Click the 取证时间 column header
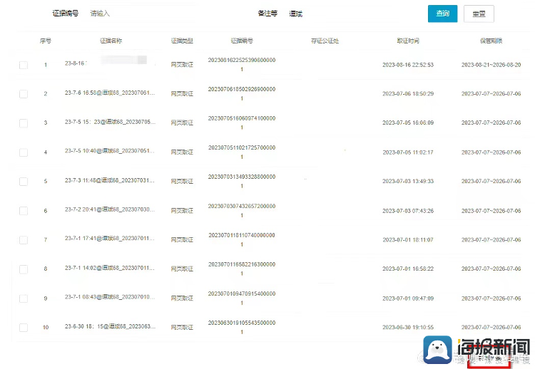This screenshot has width=535, height=369. pos(408,41)
